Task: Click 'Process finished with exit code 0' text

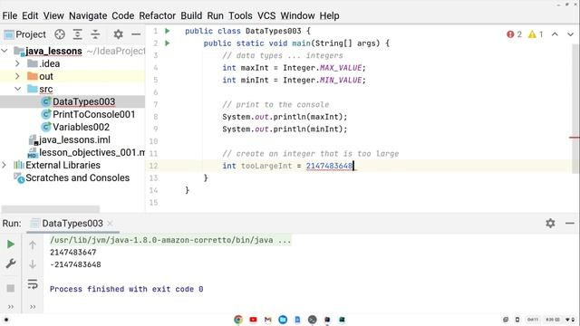Action: point(127,289)
